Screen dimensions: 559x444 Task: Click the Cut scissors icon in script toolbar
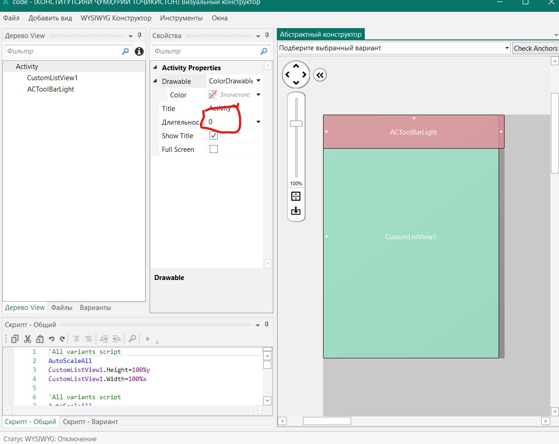[x=27, y=338]
